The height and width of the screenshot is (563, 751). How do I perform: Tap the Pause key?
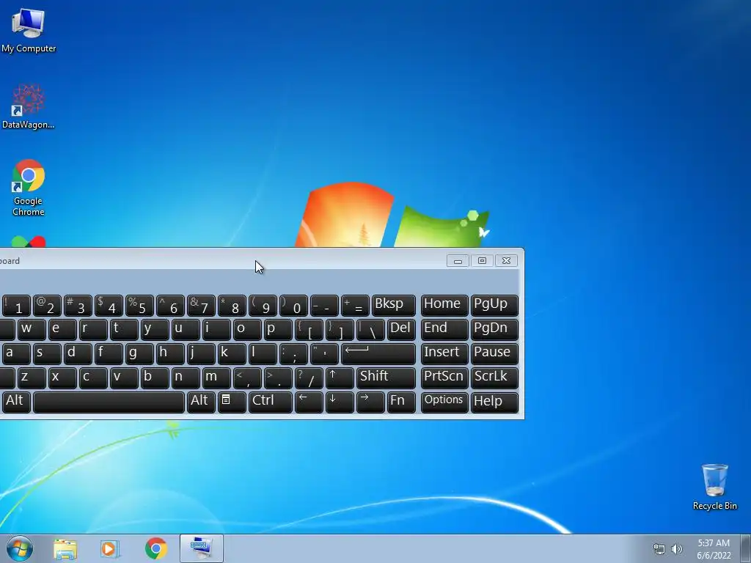pos(494,354)
